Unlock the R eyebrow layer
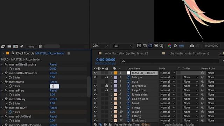 [106, 86]
